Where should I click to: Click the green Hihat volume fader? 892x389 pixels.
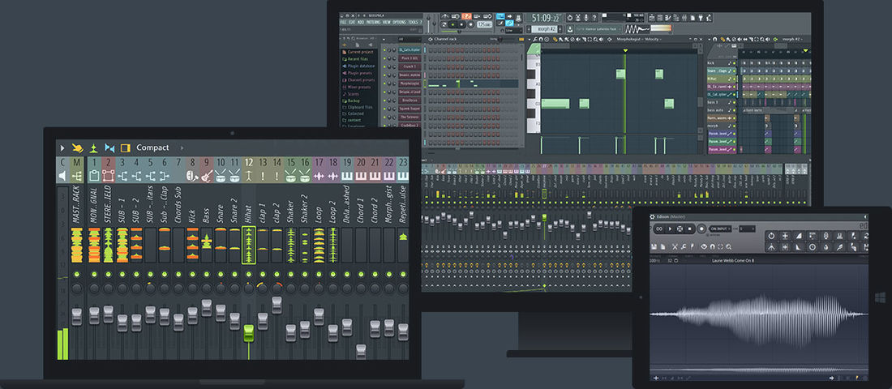pos(249,333)
